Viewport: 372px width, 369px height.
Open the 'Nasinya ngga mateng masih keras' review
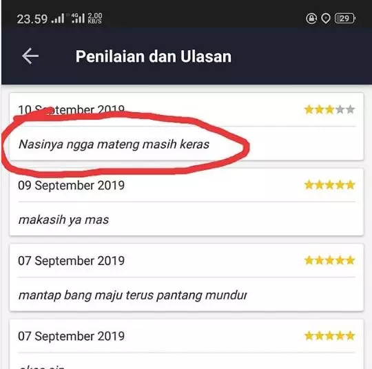click(x=114, y=144)
